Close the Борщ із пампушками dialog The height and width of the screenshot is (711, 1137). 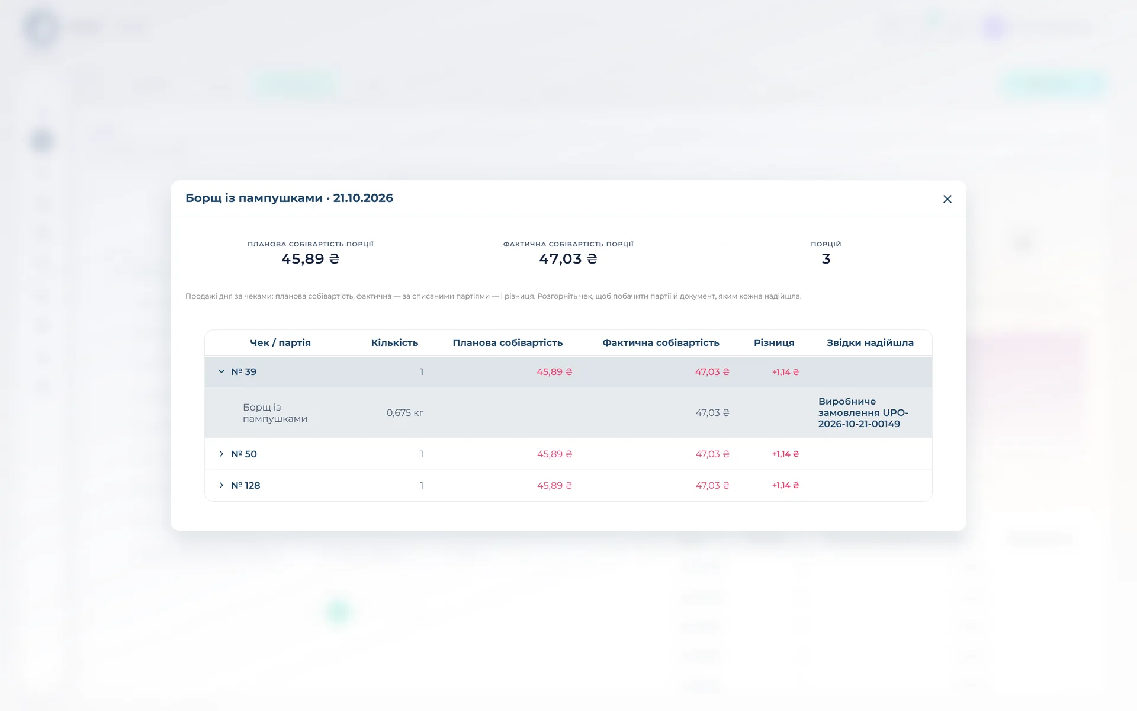tap(947, 199)
